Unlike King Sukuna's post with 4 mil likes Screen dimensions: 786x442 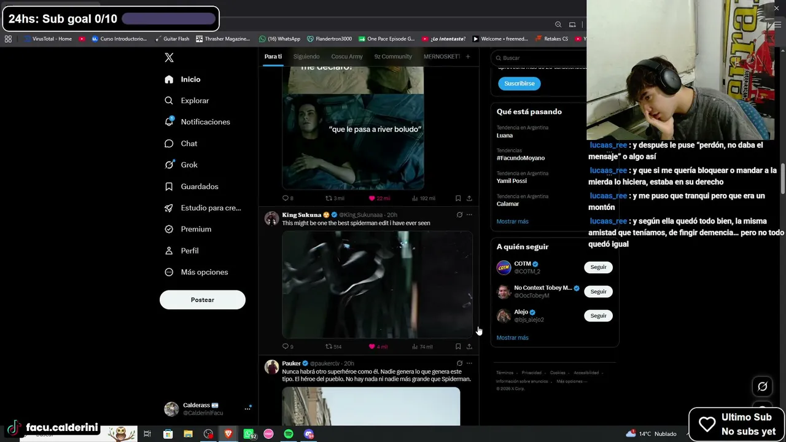point(378,347)
